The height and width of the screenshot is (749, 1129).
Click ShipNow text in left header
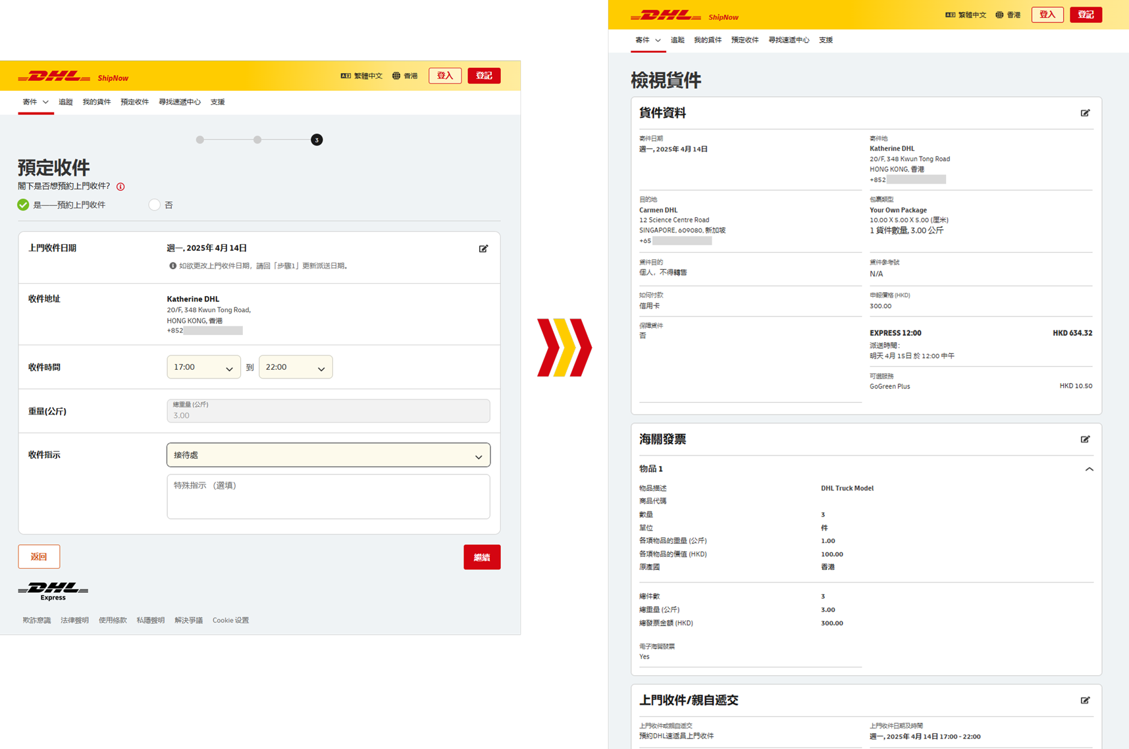113,78
